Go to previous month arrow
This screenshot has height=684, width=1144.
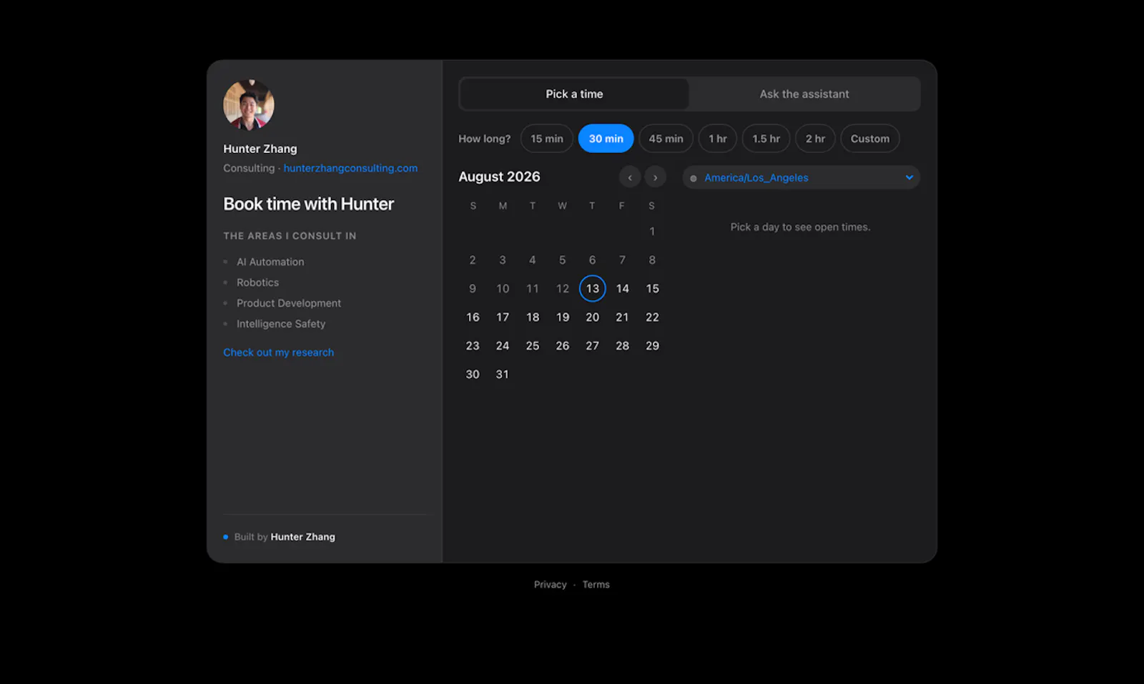630,177
